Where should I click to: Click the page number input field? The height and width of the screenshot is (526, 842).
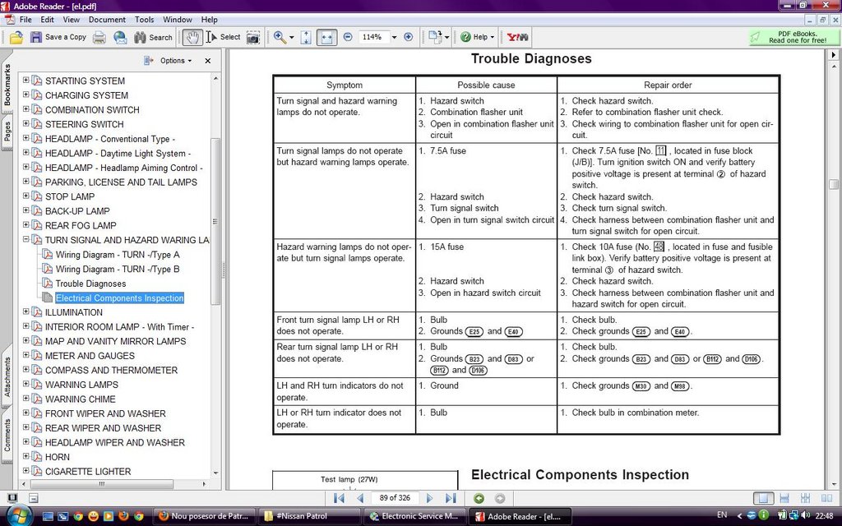click(395, 498)
